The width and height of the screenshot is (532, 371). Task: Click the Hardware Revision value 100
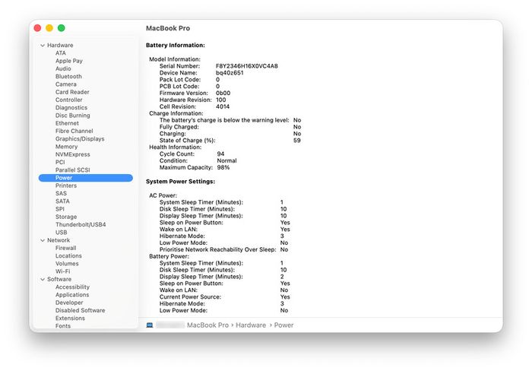coord(220,100)
